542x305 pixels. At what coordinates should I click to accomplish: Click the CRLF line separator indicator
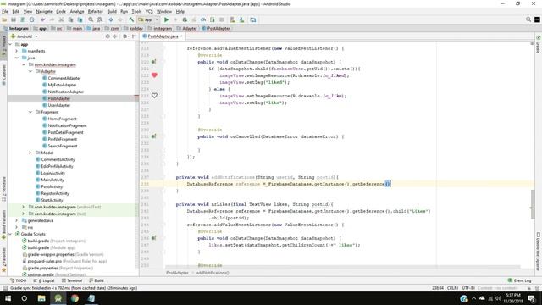pos(452,288)
